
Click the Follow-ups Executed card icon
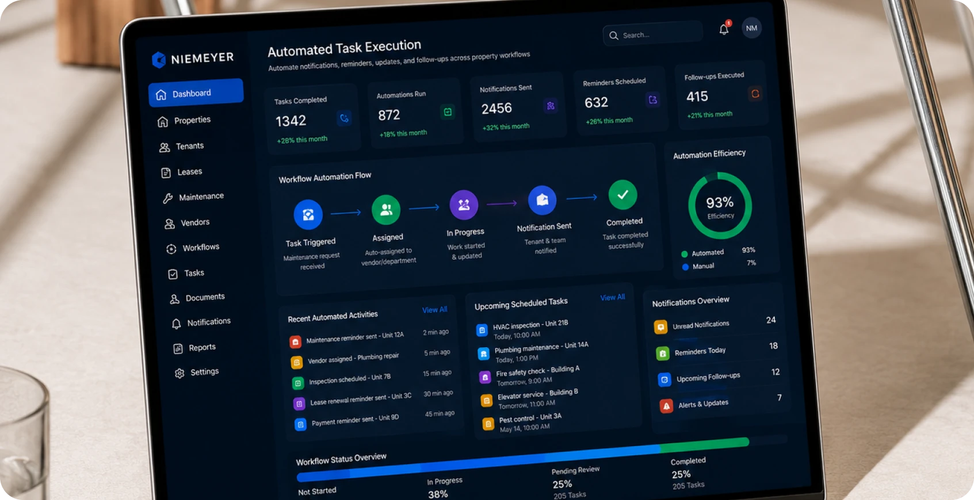(755, 93)
